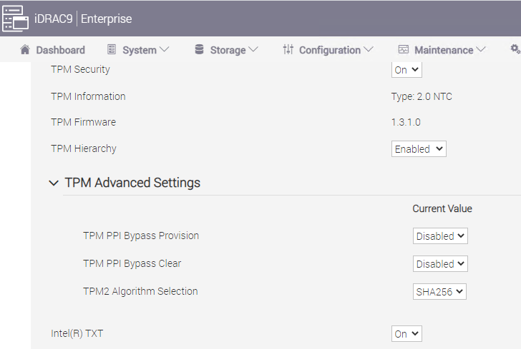Click the Maintenance monitor icon
521x349 pixels.
tap(404, 49)
